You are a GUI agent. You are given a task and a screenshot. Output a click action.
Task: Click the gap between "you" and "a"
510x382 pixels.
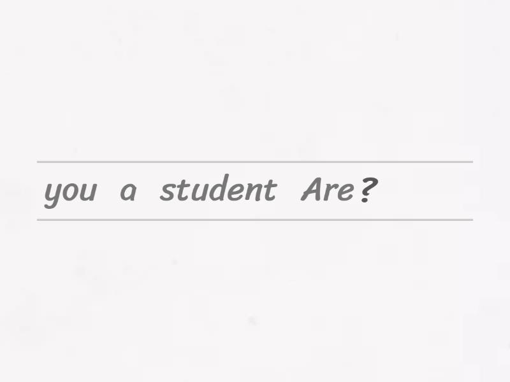(x=108, y=191)
